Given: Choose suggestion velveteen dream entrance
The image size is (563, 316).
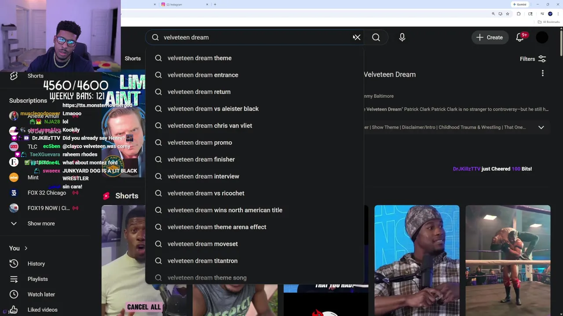Looking at the screenshot, I should (254, 75).
